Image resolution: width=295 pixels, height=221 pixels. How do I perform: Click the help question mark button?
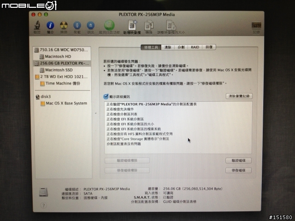43,205
